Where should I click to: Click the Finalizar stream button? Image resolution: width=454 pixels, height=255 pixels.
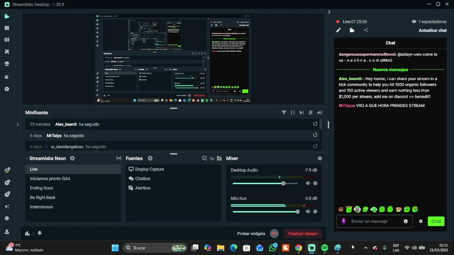(x=303, y=233)
